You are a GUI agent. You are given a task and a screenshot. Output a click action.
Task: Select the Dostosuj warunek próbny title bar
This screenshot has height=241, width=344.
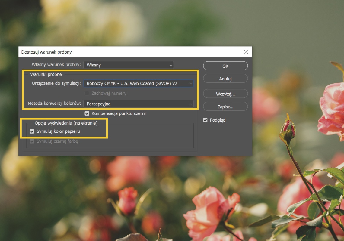[135, 52]
